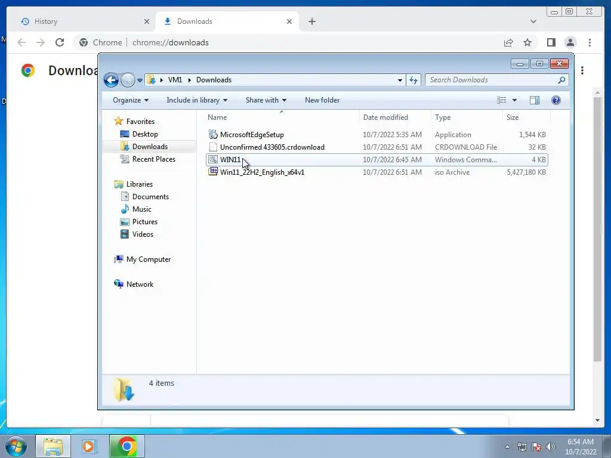Close the Chrome Downloads tab
Image resolution: width=611 pixels, height=458 pixels.
click(x=289, y=21)
